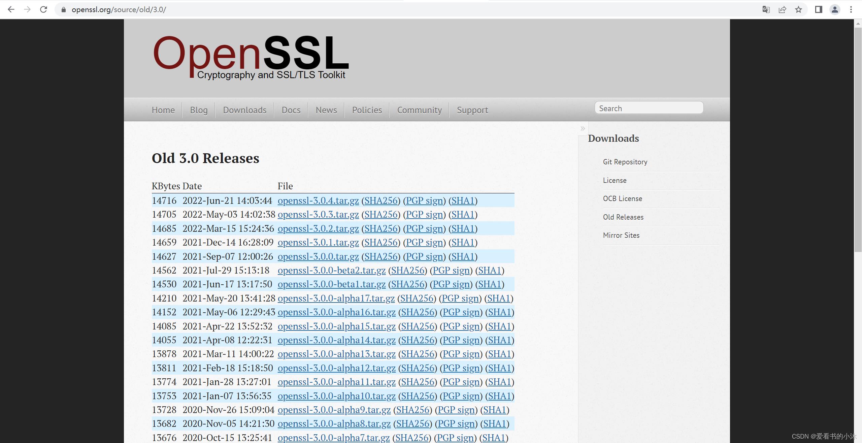Open the user profile avatar
This screenshot has height=443, width=862.
coord(835,9)
